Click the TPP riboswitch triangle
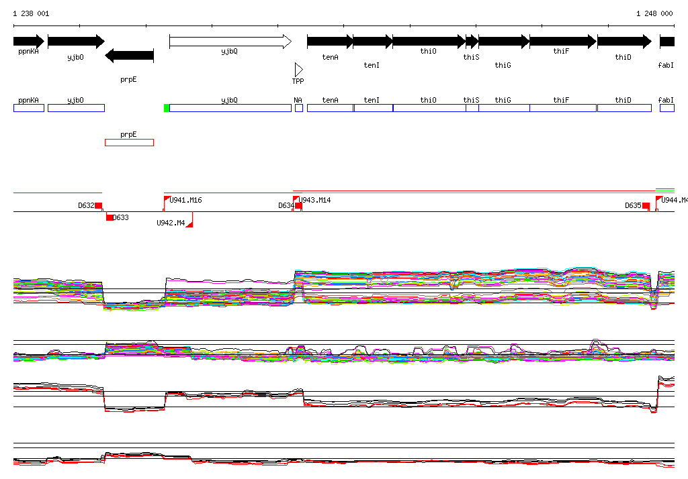The width and height of the screenshot is (688, 479). 299,70
